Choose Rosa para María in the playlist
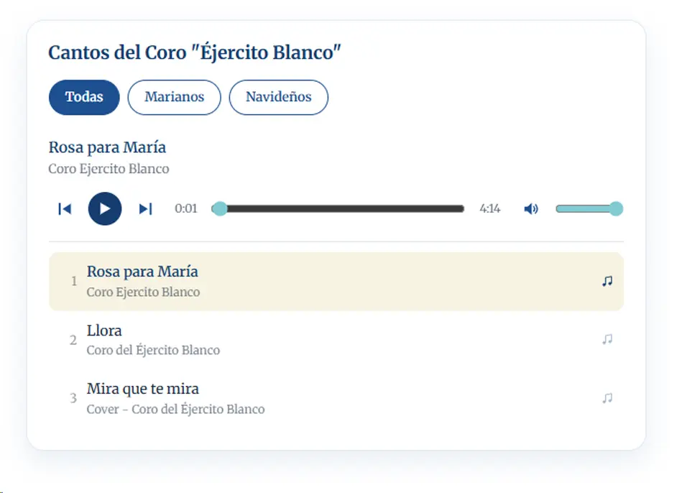 336,282
